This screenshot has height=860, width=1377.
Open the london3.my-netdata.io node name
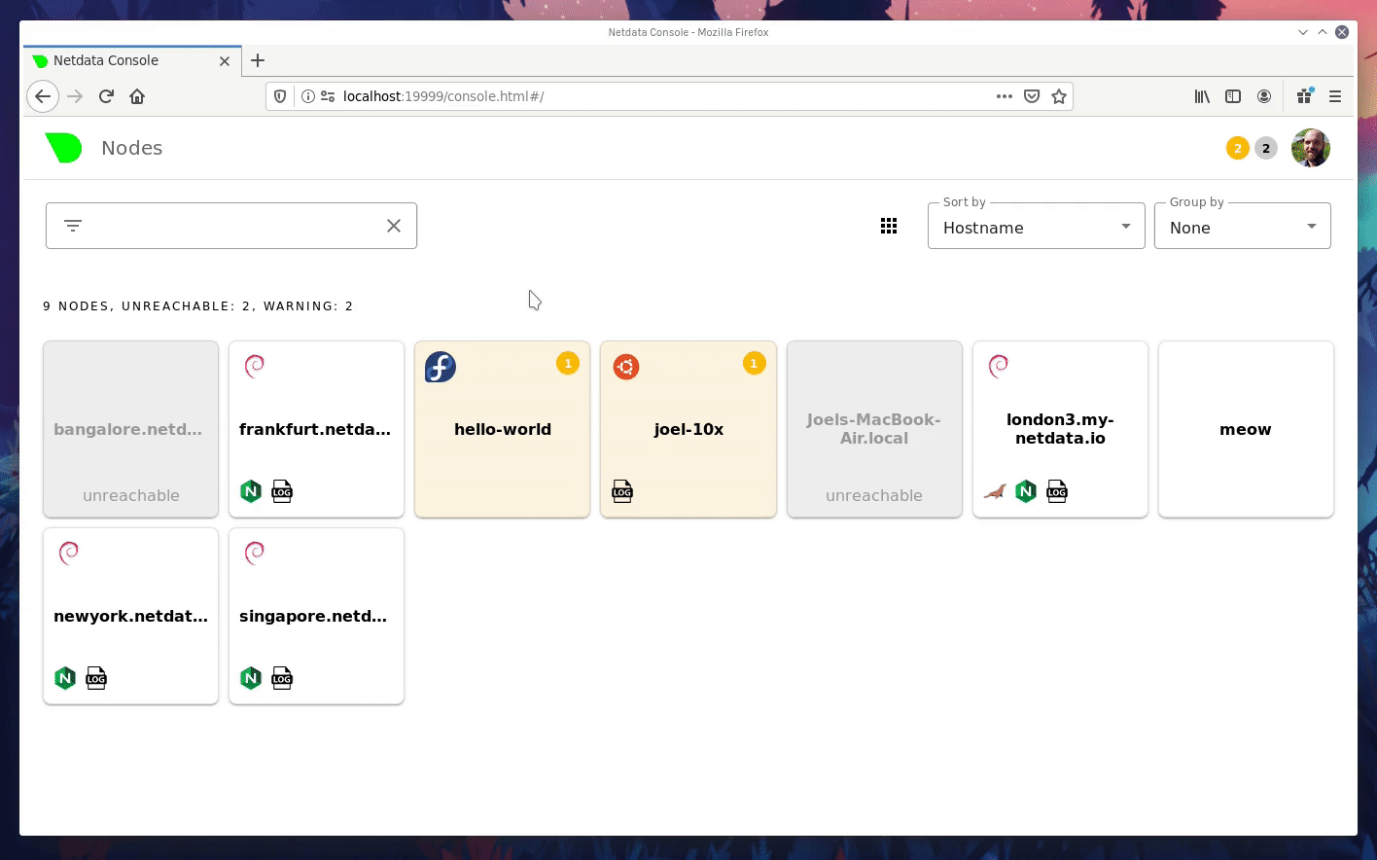pos(1060,429)
